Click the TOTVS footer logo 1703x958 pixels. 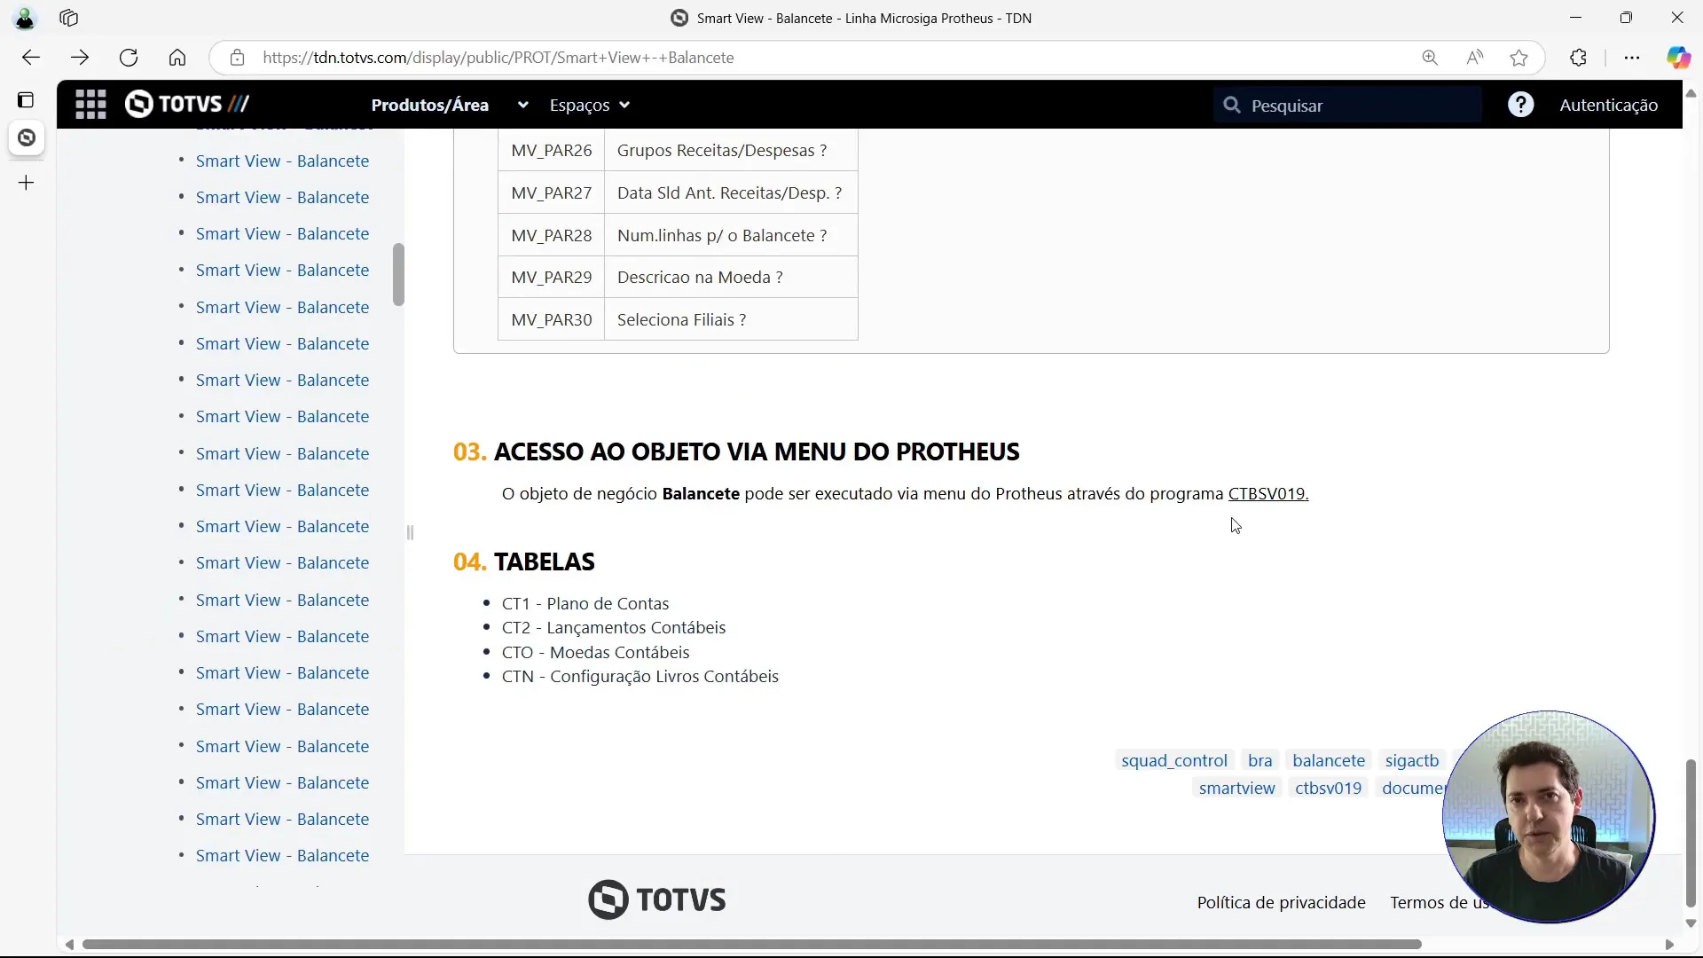657,899
